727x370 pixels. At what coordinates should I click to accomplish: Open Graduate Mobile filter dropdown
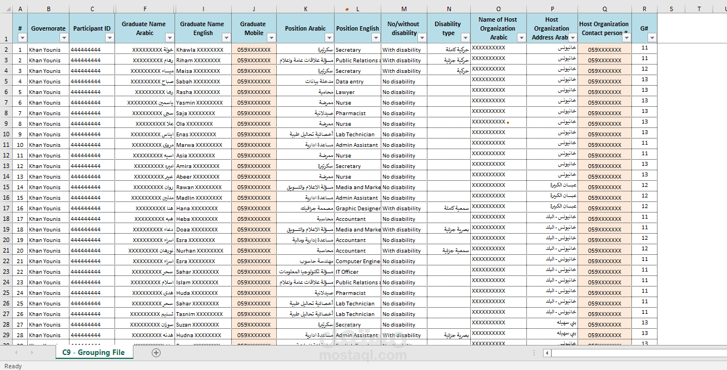pos(271,38)
